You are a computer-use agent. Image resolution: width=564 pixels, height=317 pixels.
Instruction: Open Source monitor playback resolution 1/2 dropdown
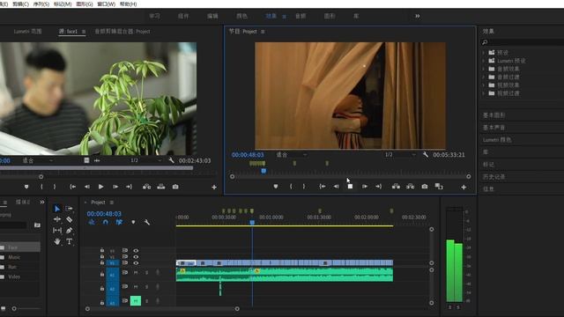pos(145,160)
